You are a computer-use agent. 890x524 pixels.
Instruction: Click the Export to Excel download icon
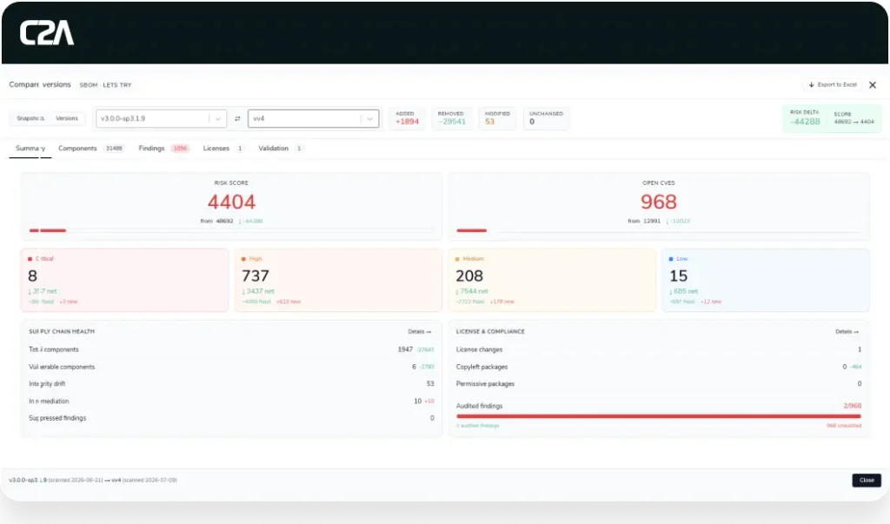pos(812,84)
